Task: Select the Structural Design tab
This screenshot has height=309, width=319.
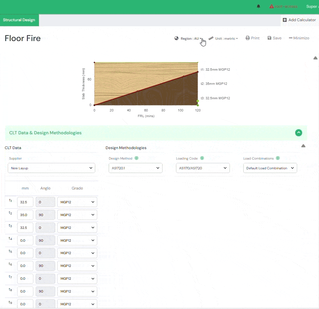Action: [x=19, y=20]
